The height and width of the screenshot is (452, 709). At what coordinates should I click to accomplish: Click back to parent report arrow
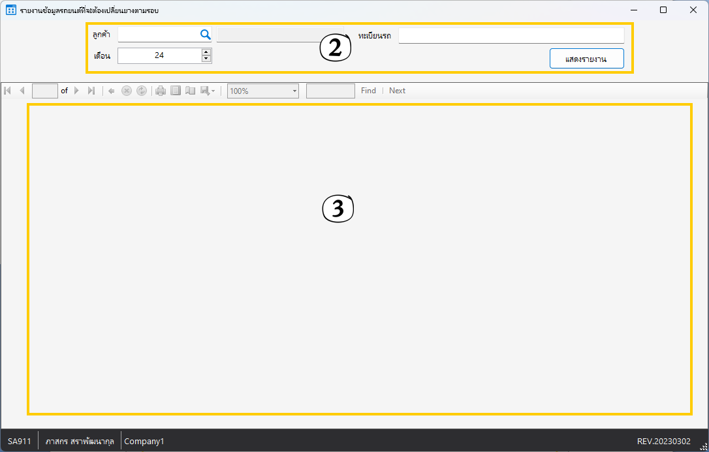[112, 91]
